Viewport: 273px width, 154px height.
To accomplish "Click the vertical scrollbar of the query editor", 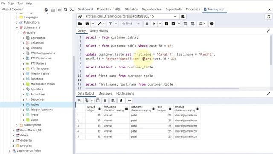I will click(271, 50).
